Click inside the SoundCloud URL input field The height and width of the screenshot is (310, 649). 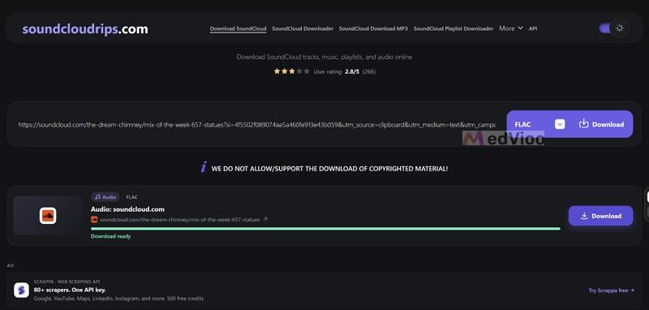(256, 125)
